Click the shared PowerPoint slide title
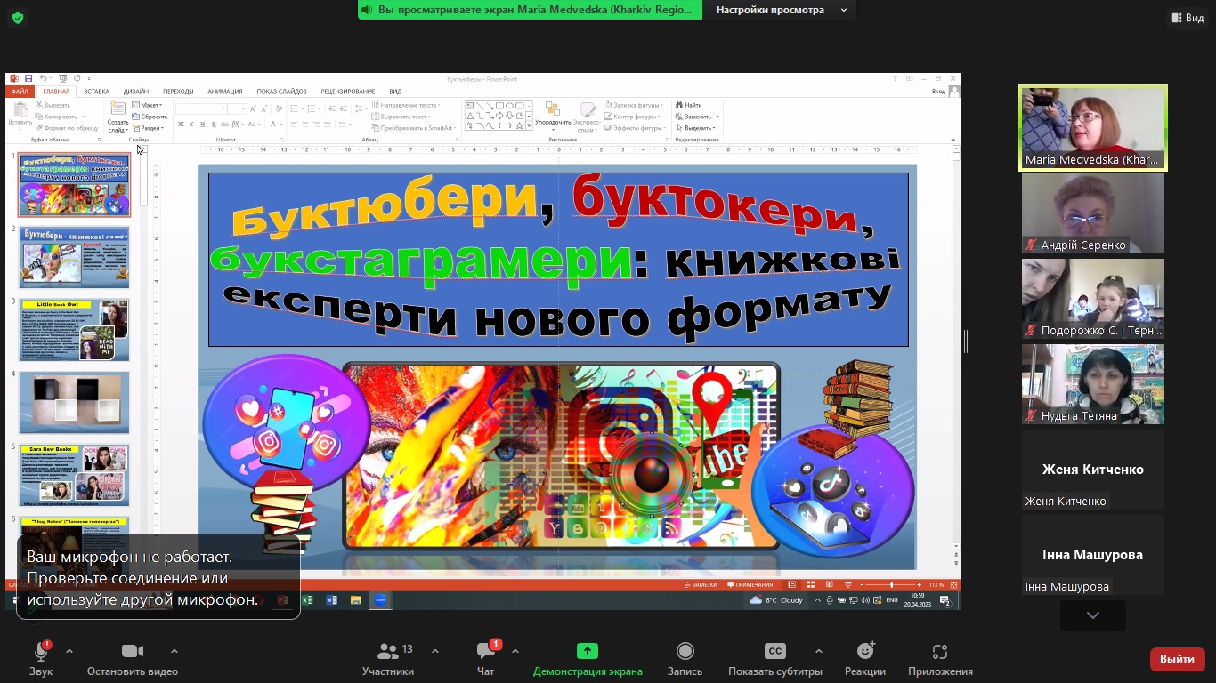Screen dimensions: 1216x683 point(557,258)
